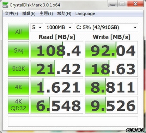
Task: Run all benchmarks with All button
Action: point(18,31)
